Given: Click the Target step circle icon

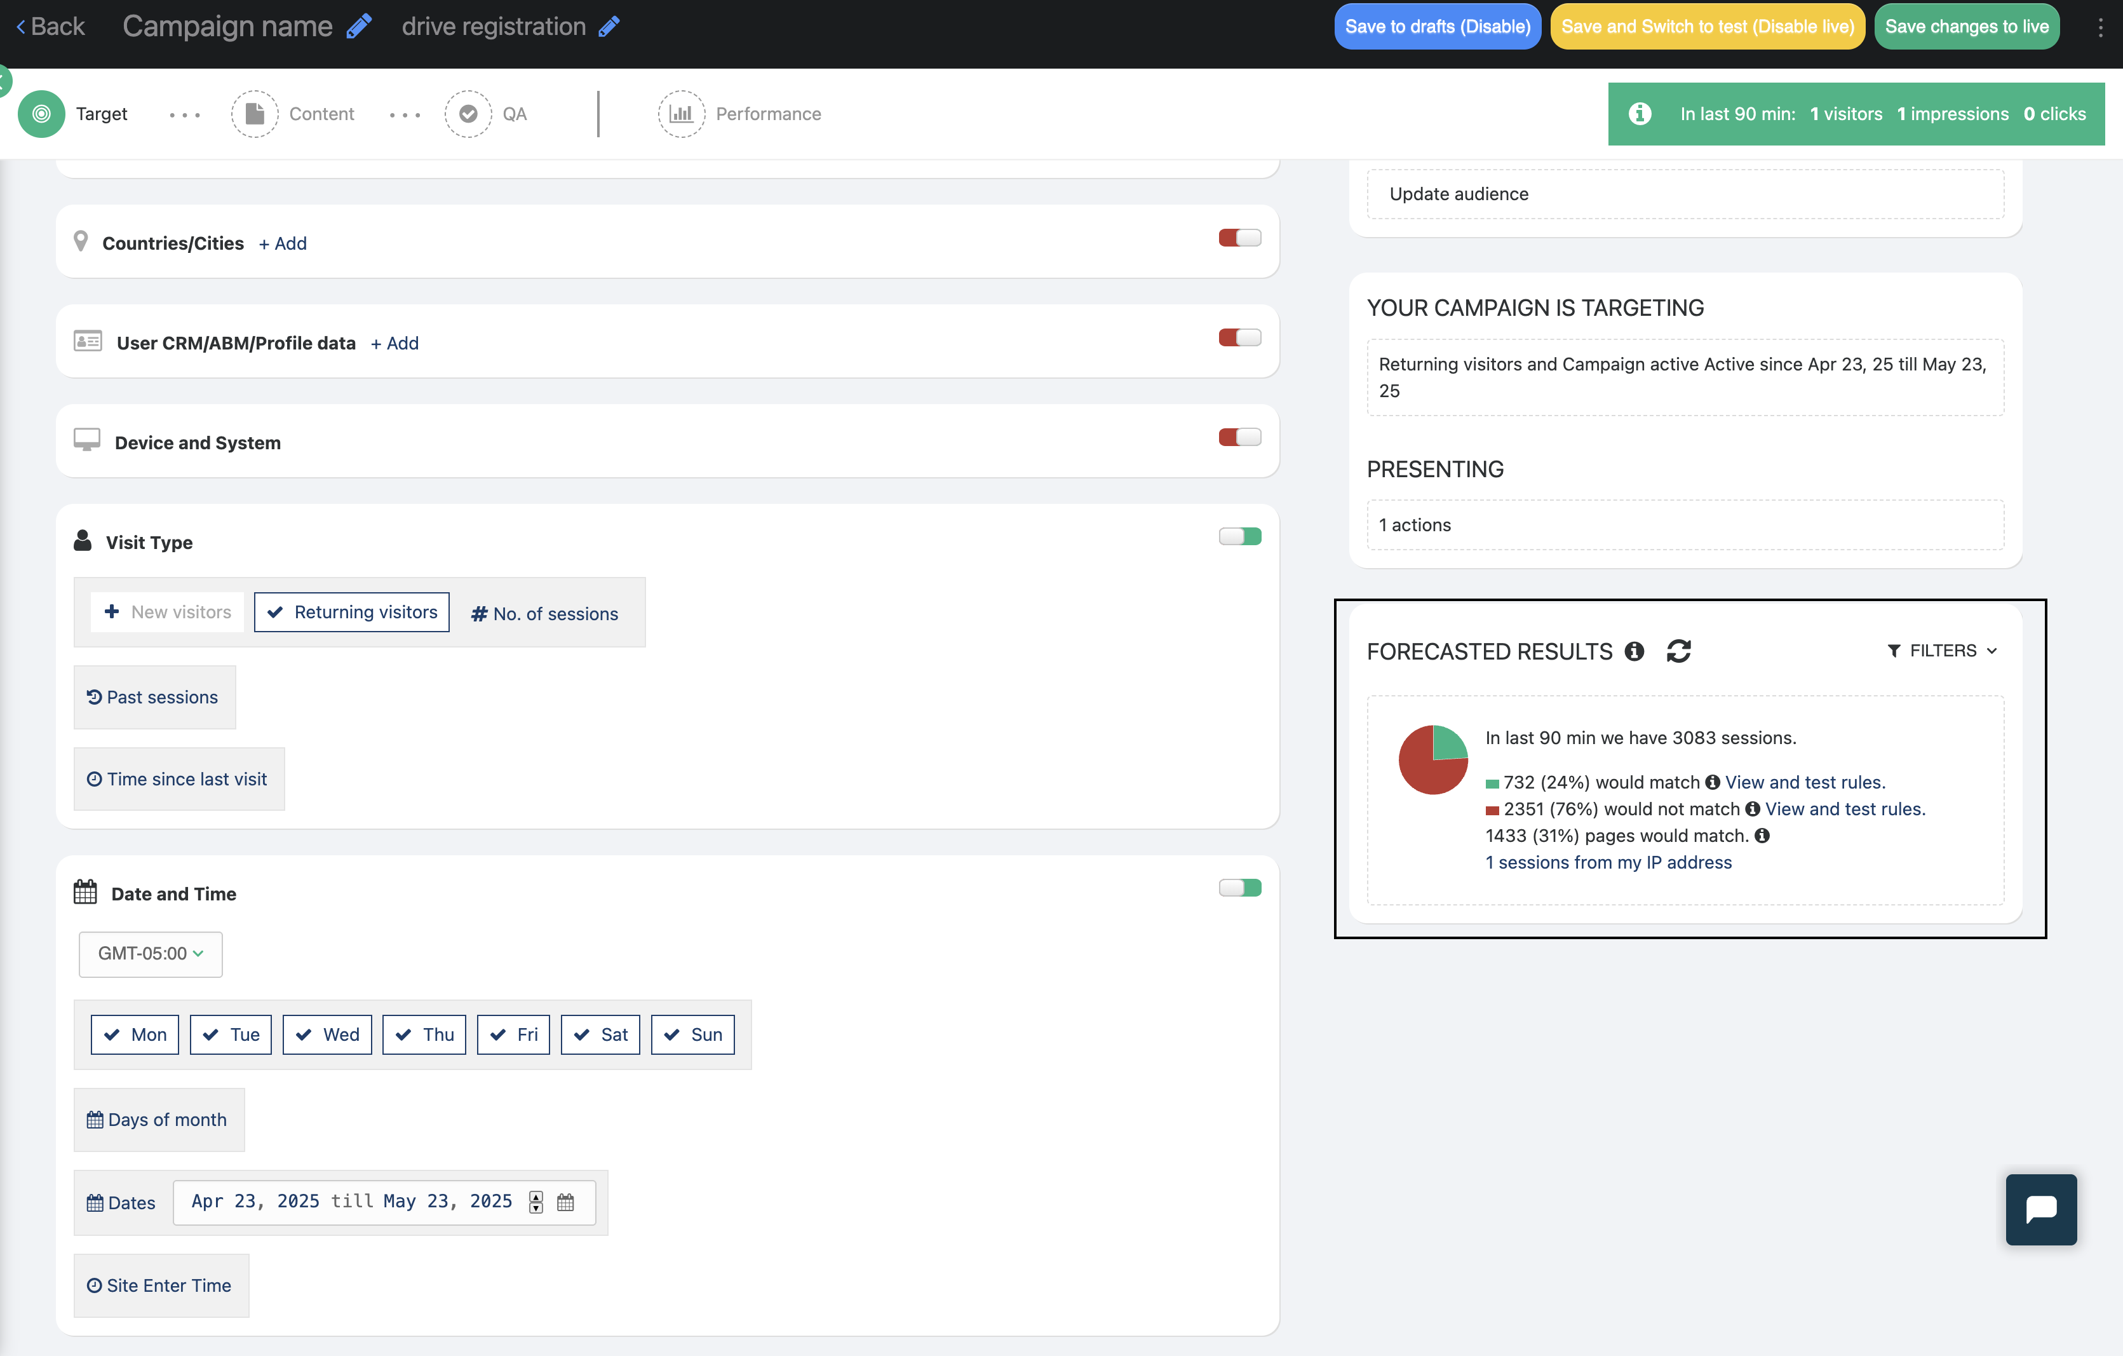Looking at the screenshot, I should pyautogui.click(x=41, y=114).
